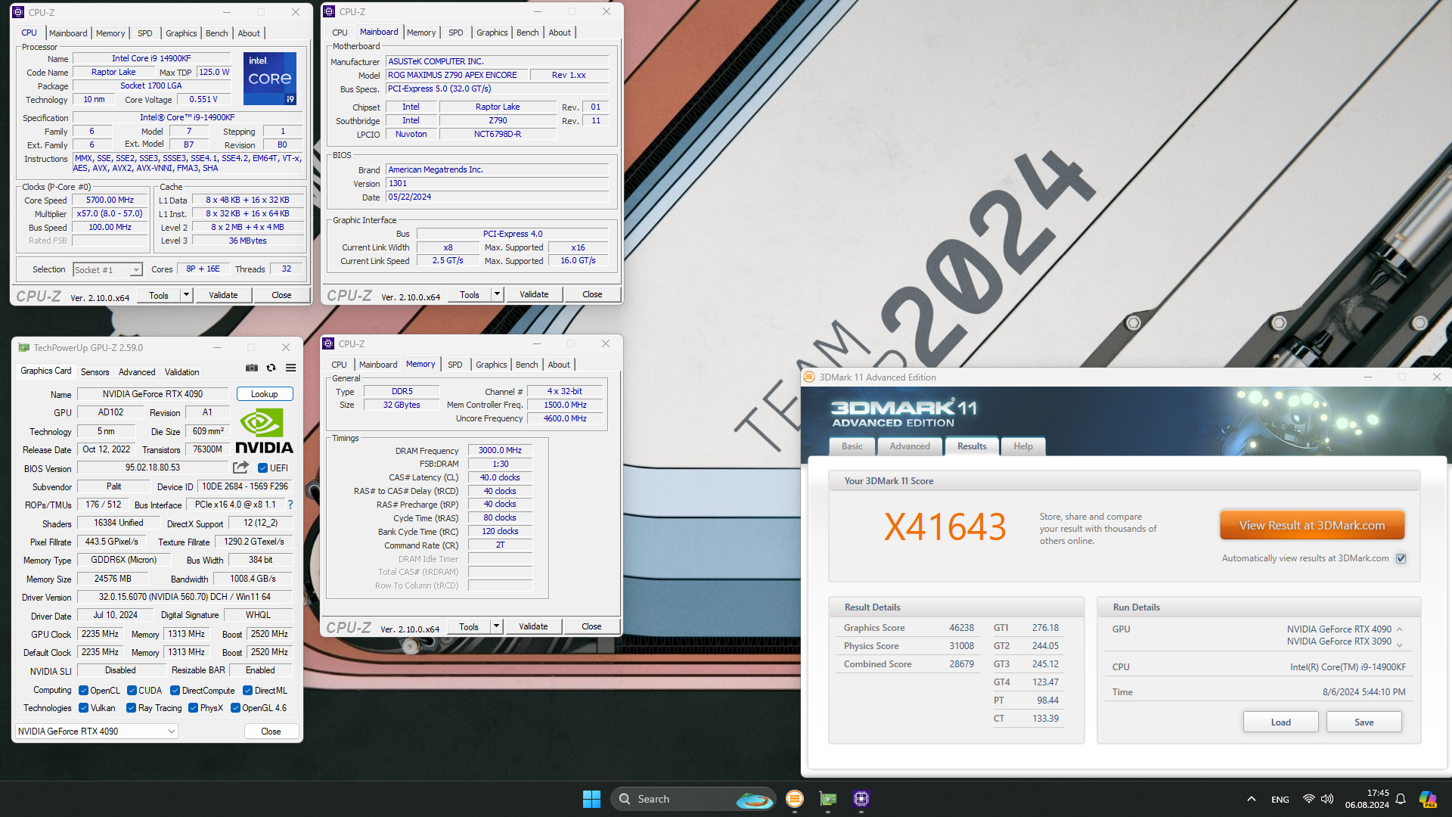Click the BIOS export share icon in GPU-Z
This screenshot has width=1452, height=817.
pyautogui.click(x=240, y=468)
